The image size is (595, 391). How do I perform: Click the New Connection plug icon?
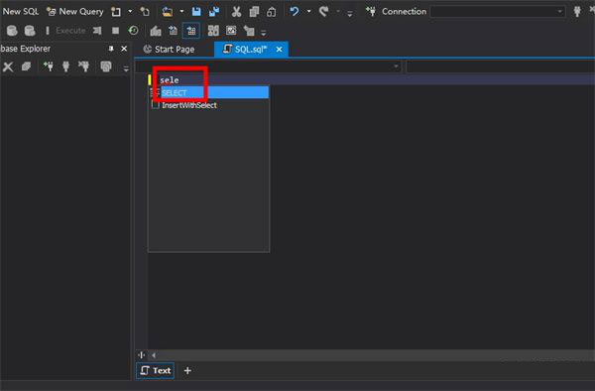(x=371, y=12)
